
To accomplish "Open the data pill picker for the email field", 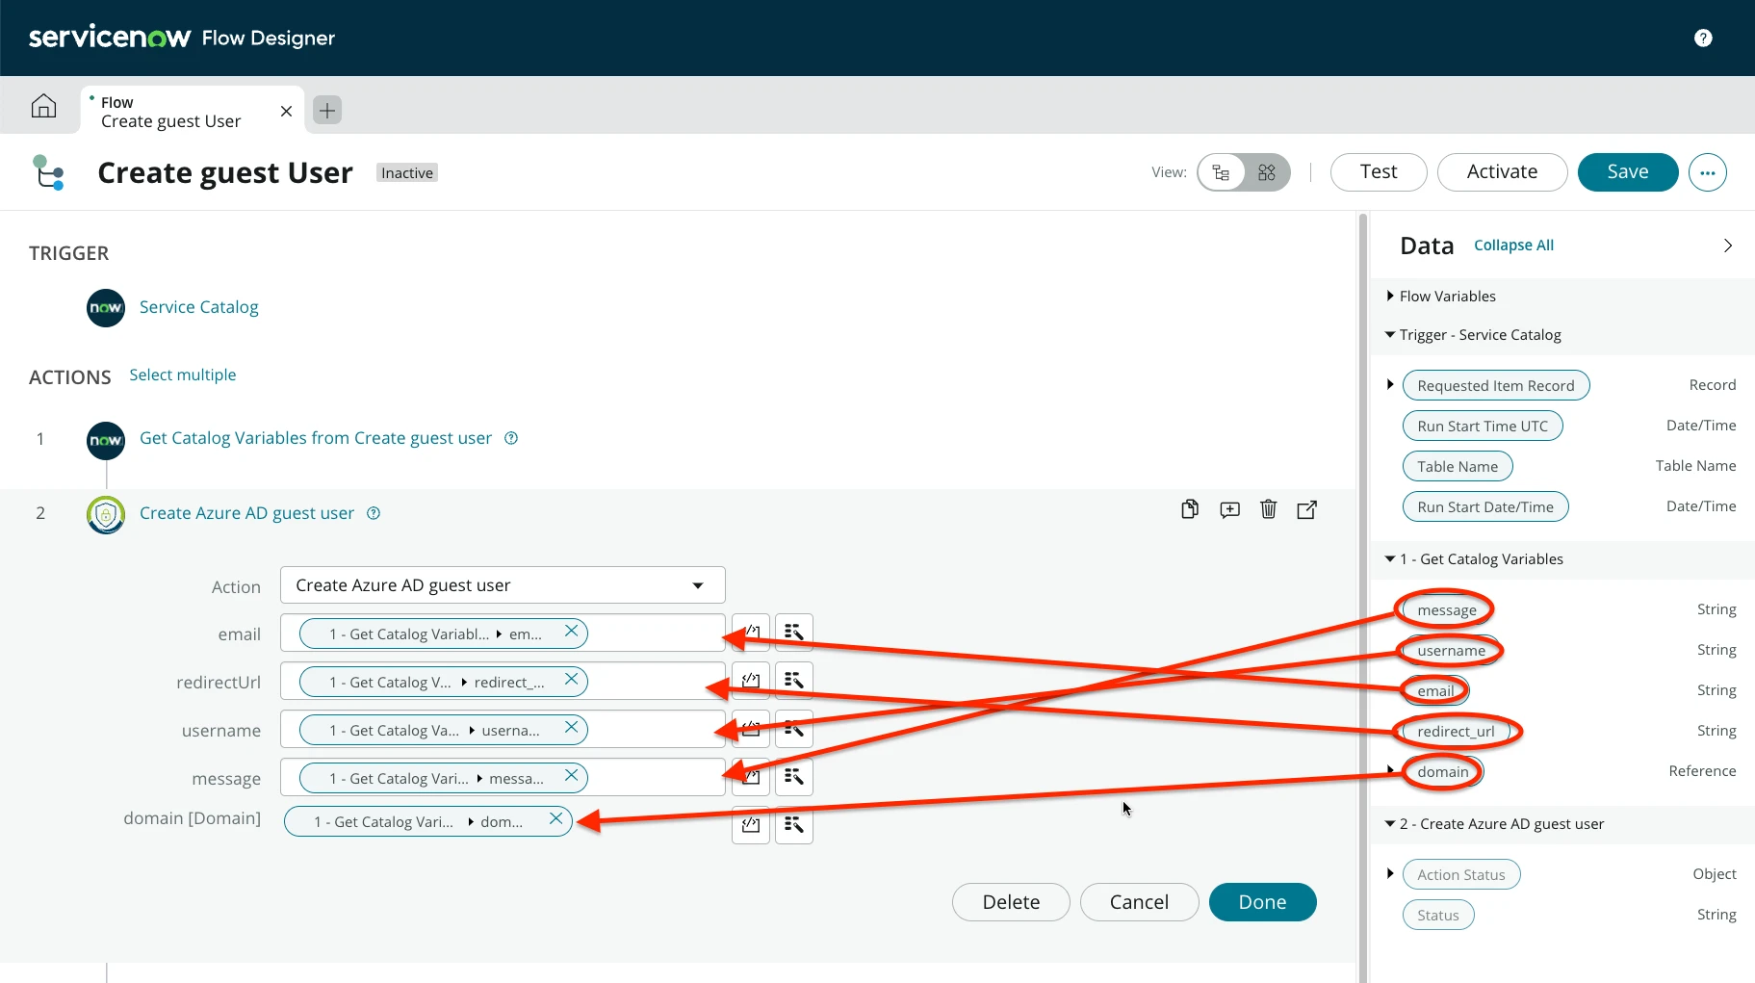I will click(x=792, y=633).
